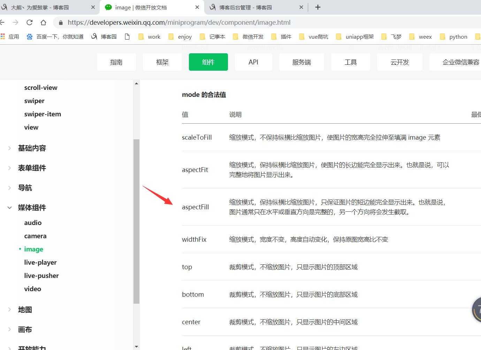The height and width of the screenshot is (350, 481).
Task: Open a new browser tab with plus
Action: (x=318, y=7)
